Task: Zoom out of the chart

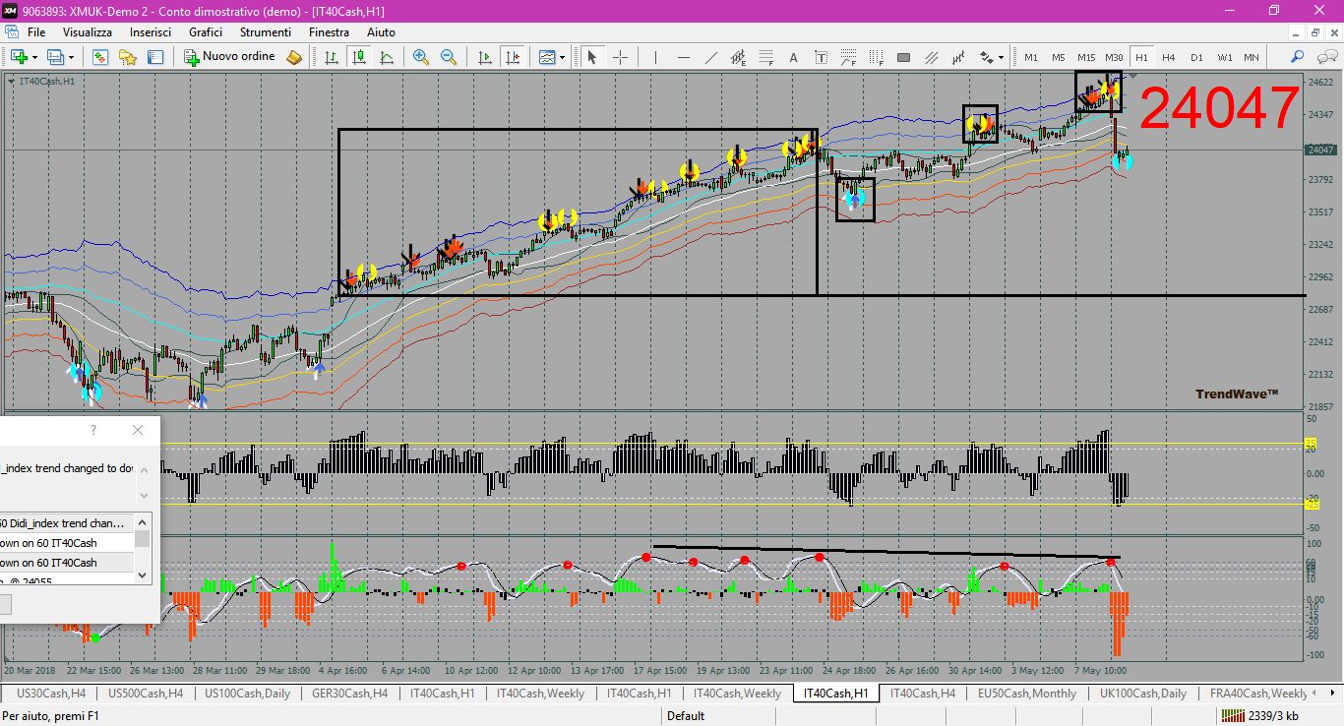Action: (x=449, y=57)
